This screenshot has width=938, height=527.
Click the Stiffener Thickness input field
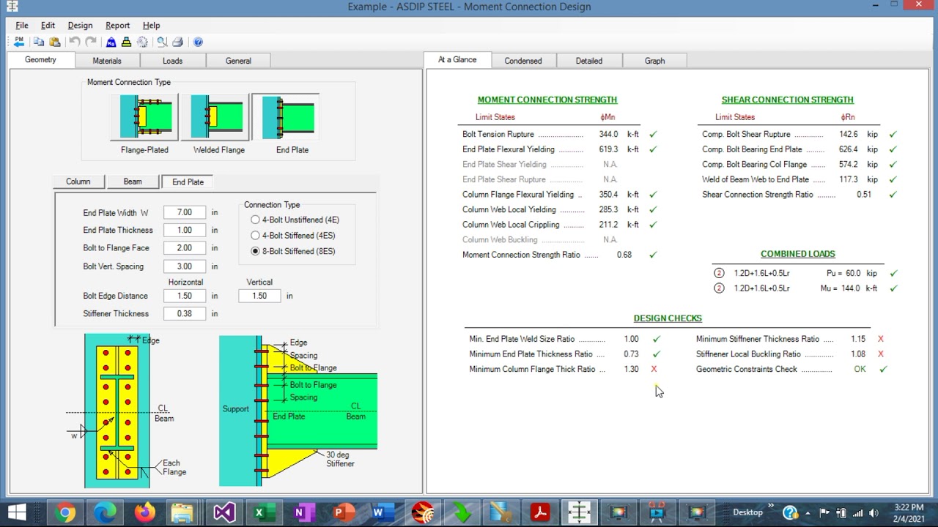tap(185, 313)
